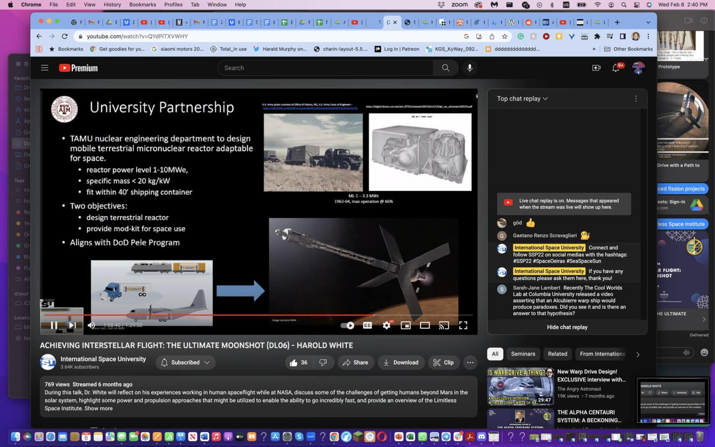Screen dimensions: 715x447
Task: Click the New Warp Drive Design video thumbnail
Action: click(520, 386)
